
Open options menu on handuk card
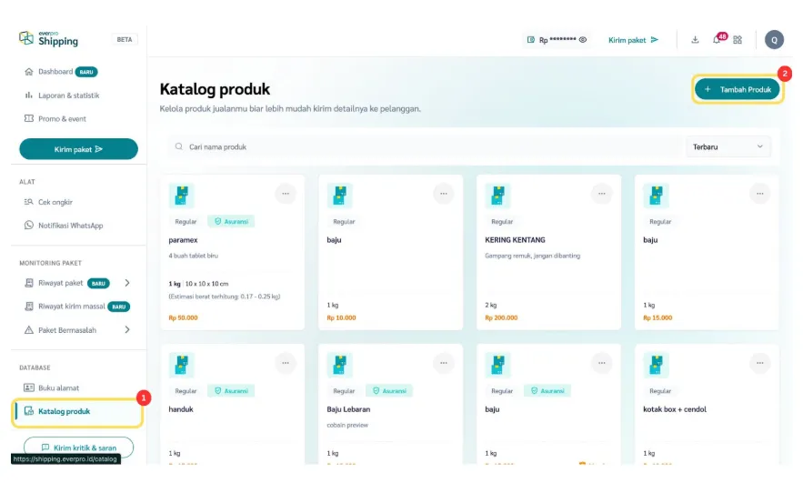[286, 362]
